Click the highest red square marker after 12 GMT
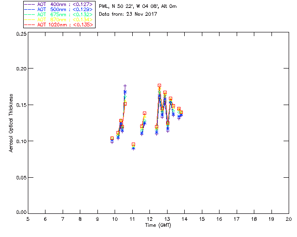 (x=160, y=86)
